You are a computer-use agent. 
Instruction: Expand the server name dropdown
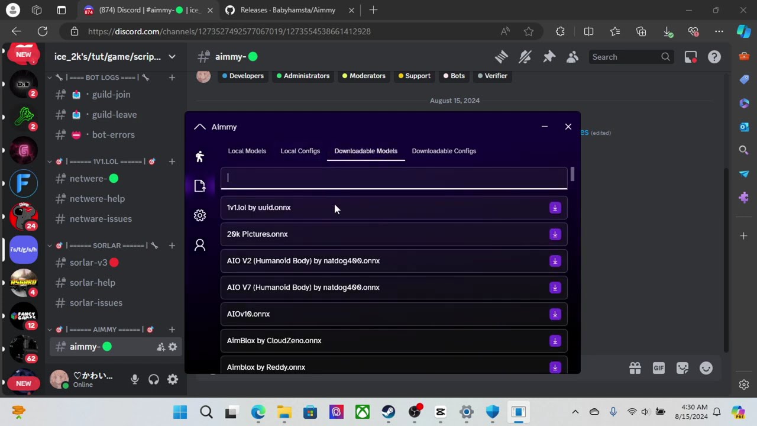pyautogui.click(x=172, y=57)
